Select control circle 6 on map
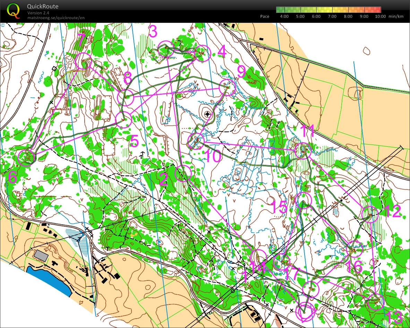Screen dimensions: 410x328 coord(26,158)
